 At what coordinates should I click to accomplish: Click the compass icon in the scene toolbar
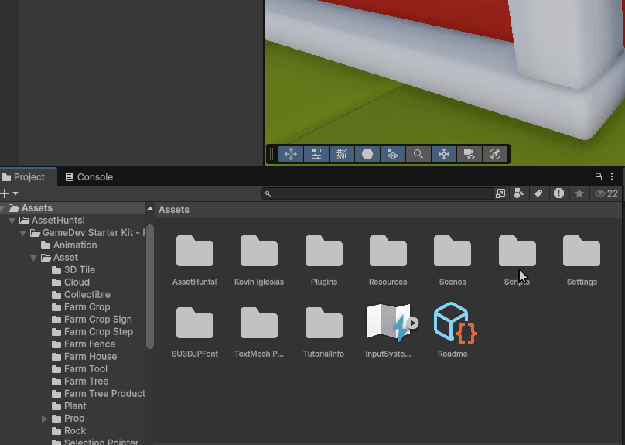coord(495,154)
